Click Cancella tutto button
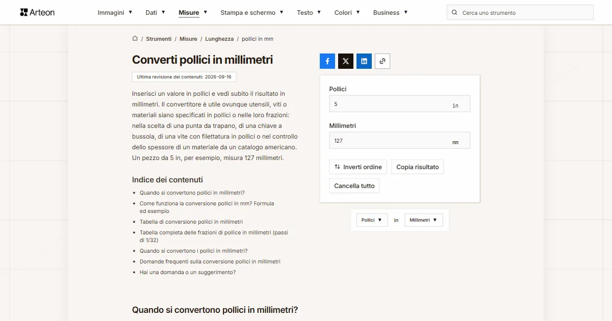 point(354,186)
